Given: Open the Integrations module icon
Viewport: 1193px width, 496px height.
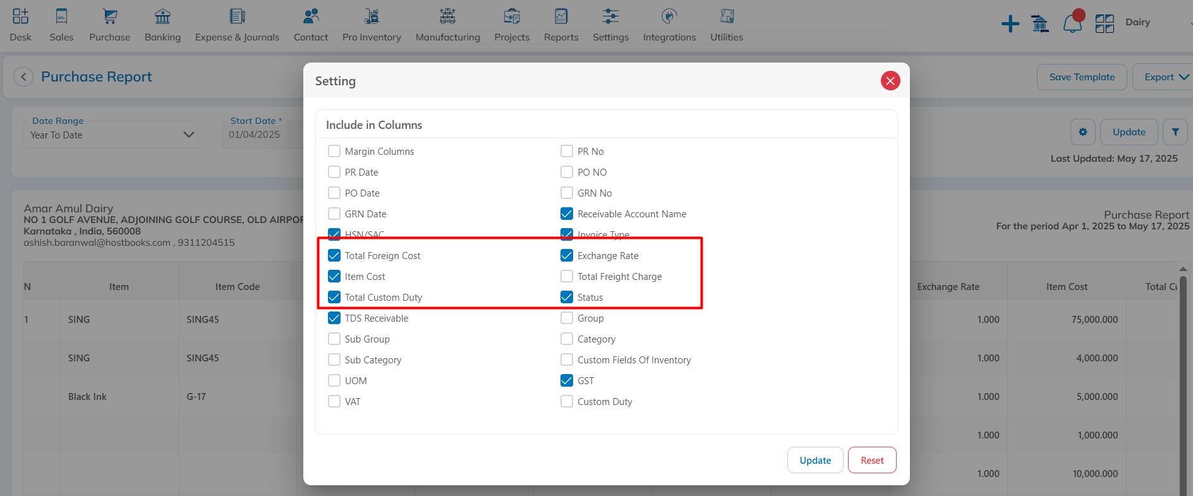Looking at the screenshot, I should pyautogui.click(x=669, y=16).
